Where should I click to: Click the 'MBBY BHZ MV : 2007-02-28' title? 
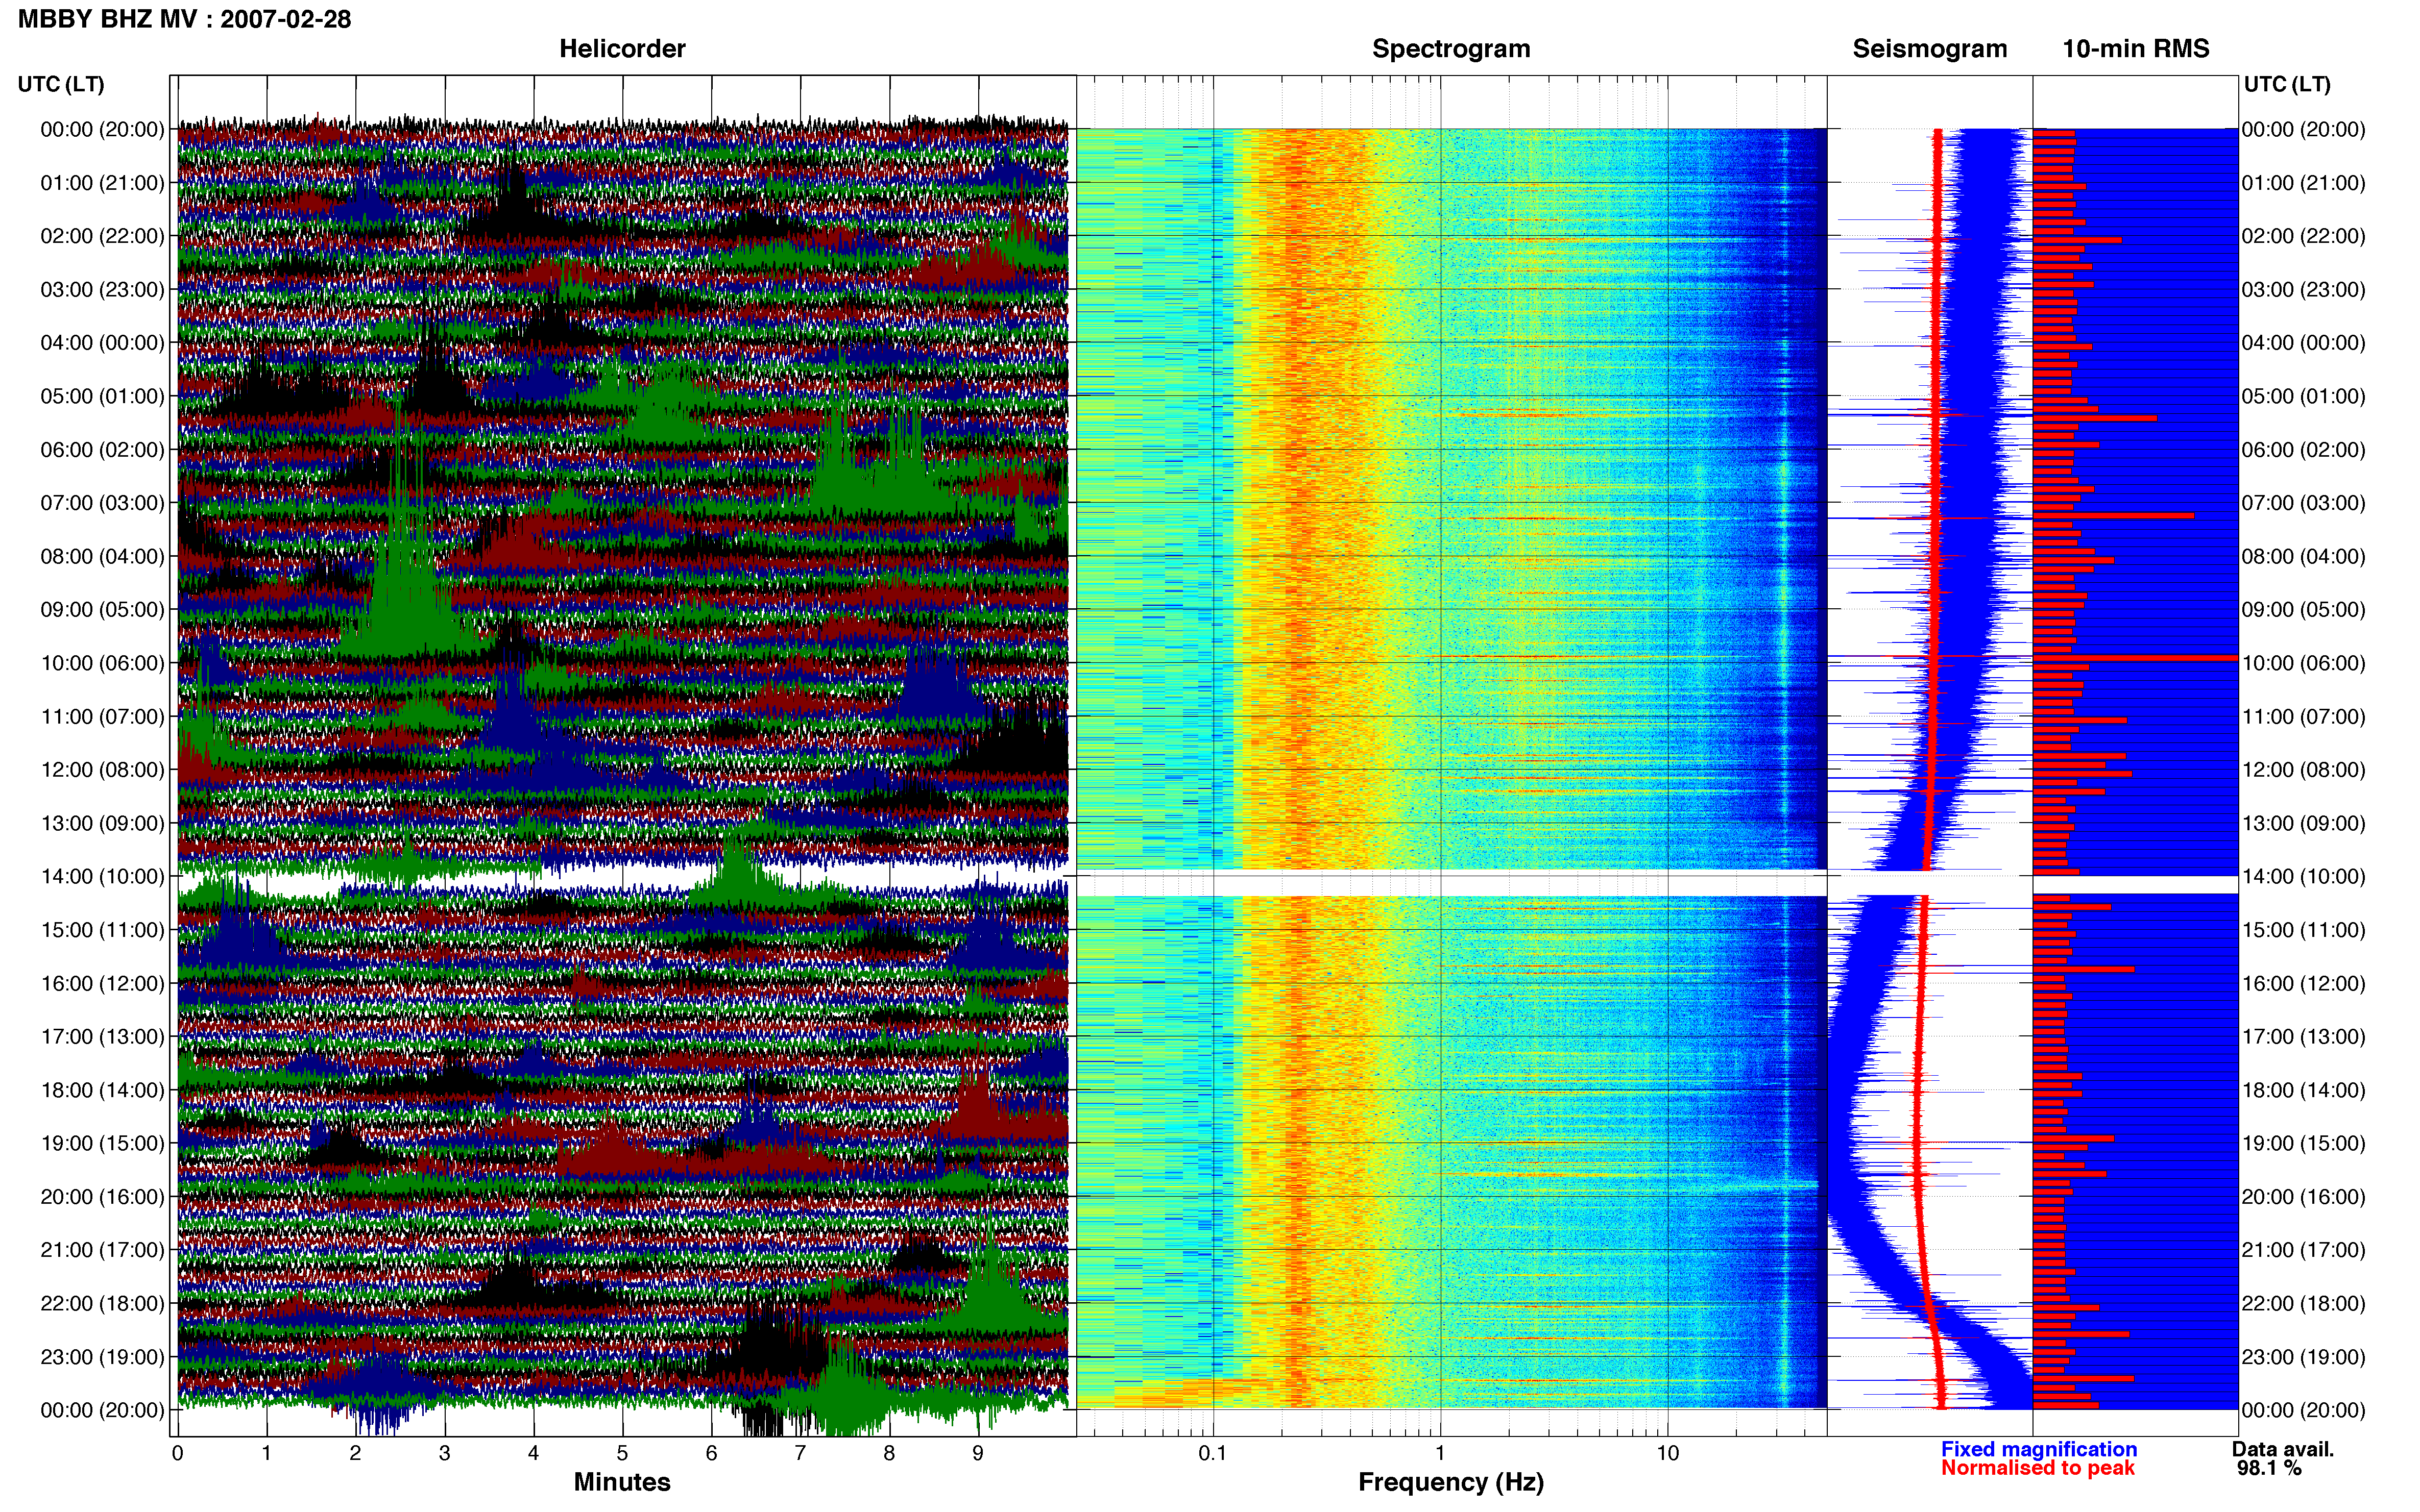[x=185, y=19]
